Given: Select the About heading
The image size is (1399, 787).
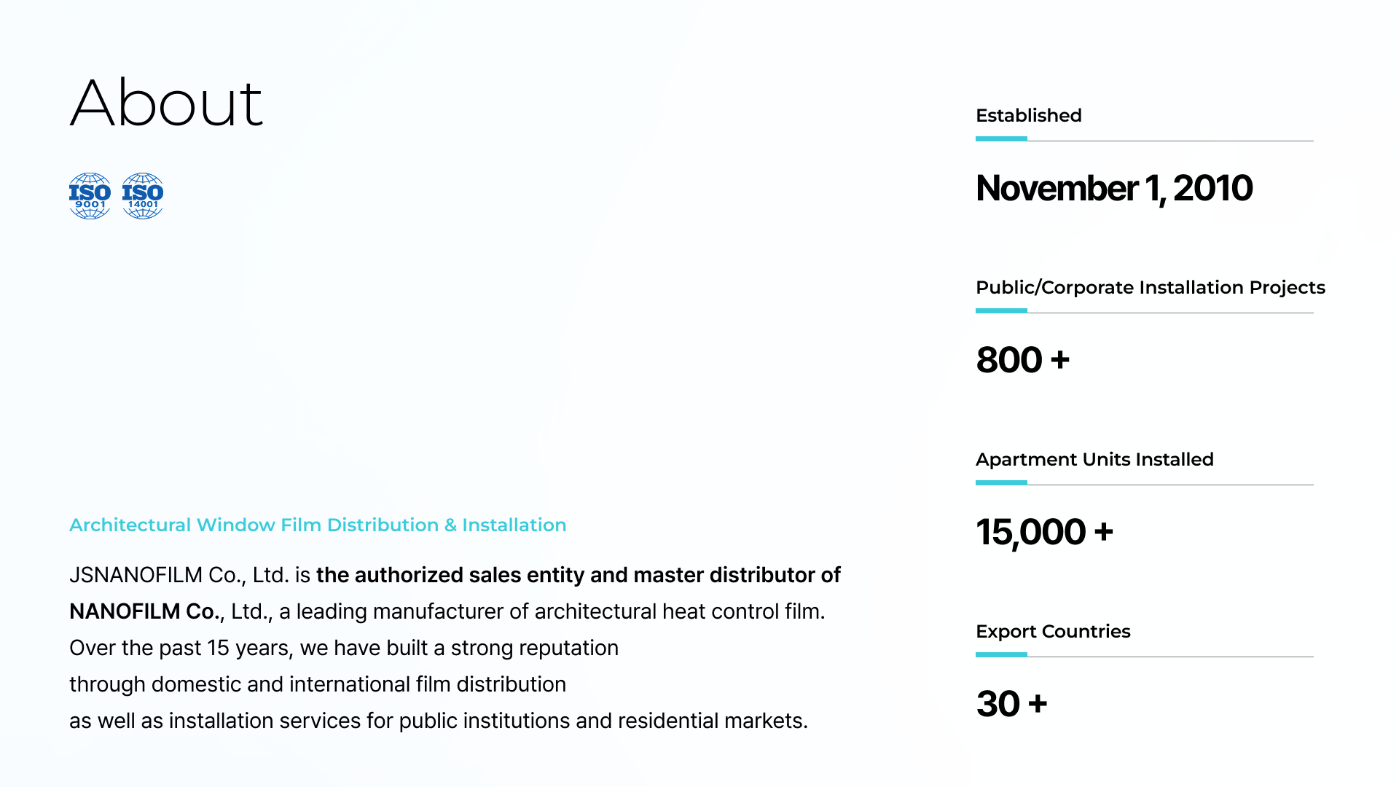Looking at the screenshot, I should (x=166, y=103).
